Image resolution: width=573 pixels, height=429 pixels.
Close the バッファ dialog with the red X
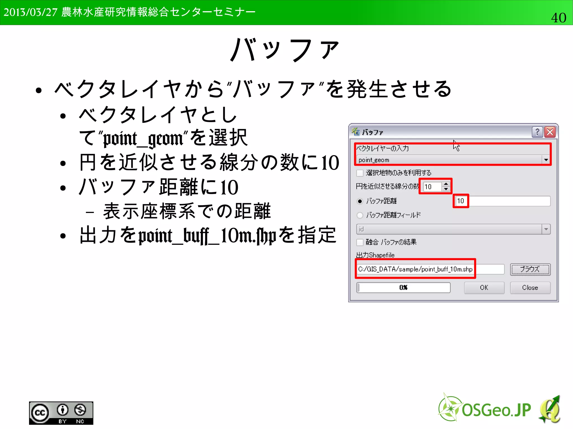click(550, 132)
